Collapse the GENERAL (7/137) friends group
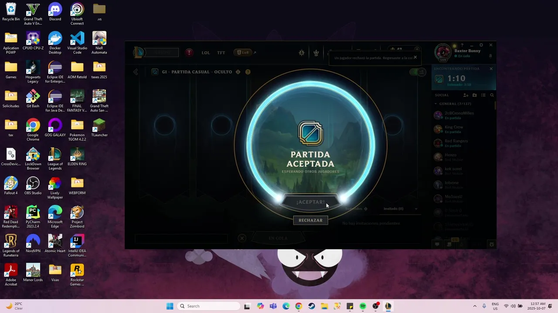Viewport: 558px width, 313px height. click(453, 104)
